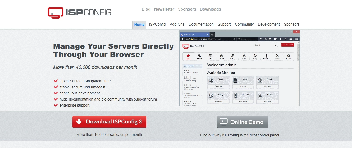
Task: Click downloads-per-month caption under Download button
Action: [109, 135]
